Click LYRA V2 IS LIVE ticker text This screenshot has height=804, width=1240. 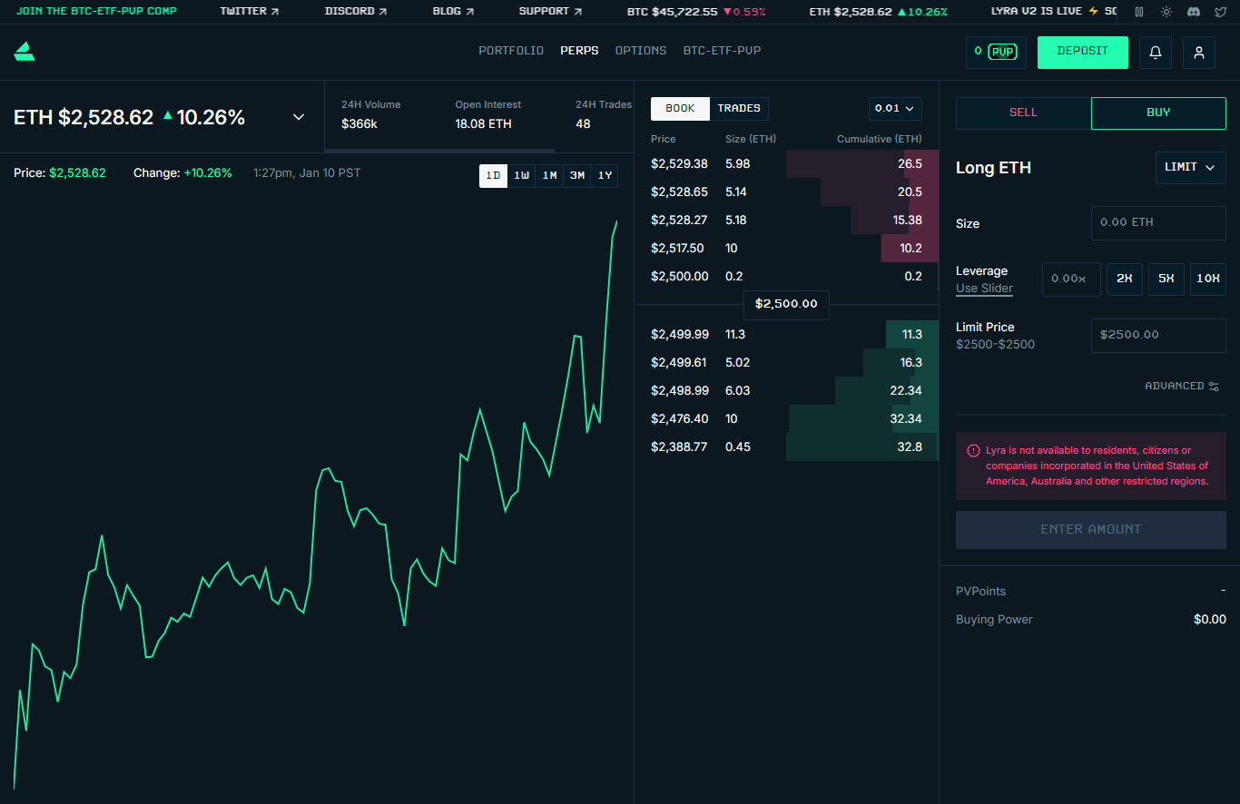click(1037, 12)
